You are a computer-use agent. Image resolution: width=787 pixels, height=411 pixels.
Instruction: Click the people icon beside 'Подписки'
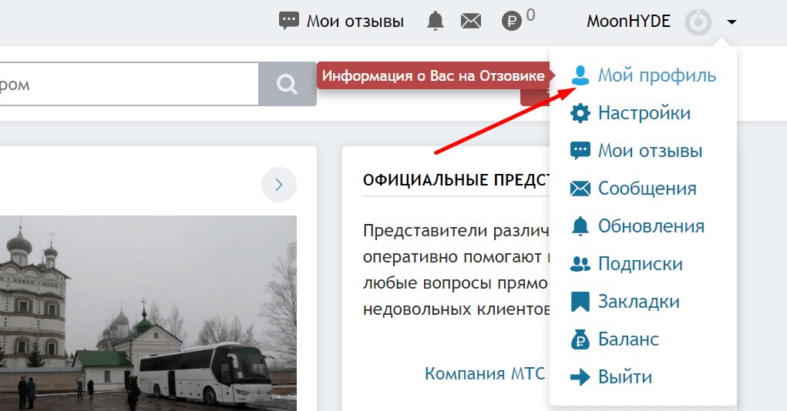(x=580, y=264)
